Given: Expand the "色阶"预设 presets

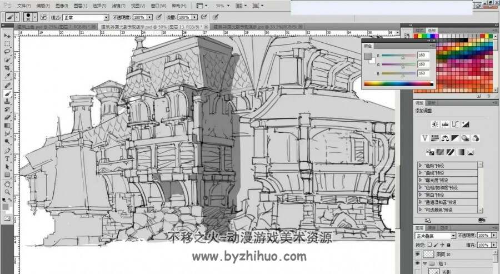Looking at the screenshot, I should click(x=421, y=166).
